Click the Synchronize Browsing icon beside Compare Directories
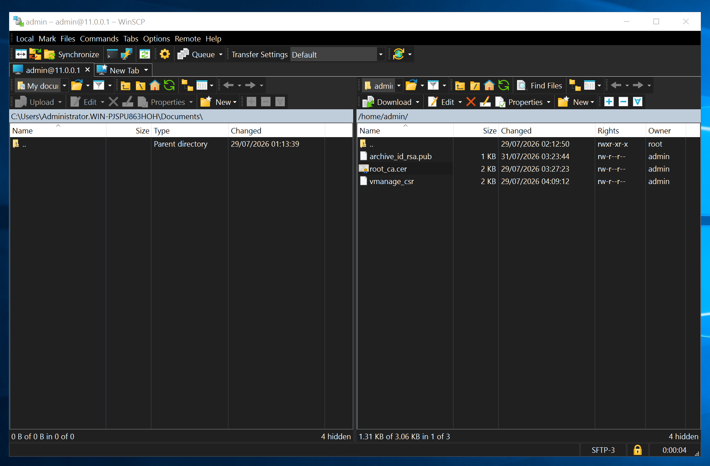Image resolution: width=710 pixels, height=466 pixels. coord(35,54)
